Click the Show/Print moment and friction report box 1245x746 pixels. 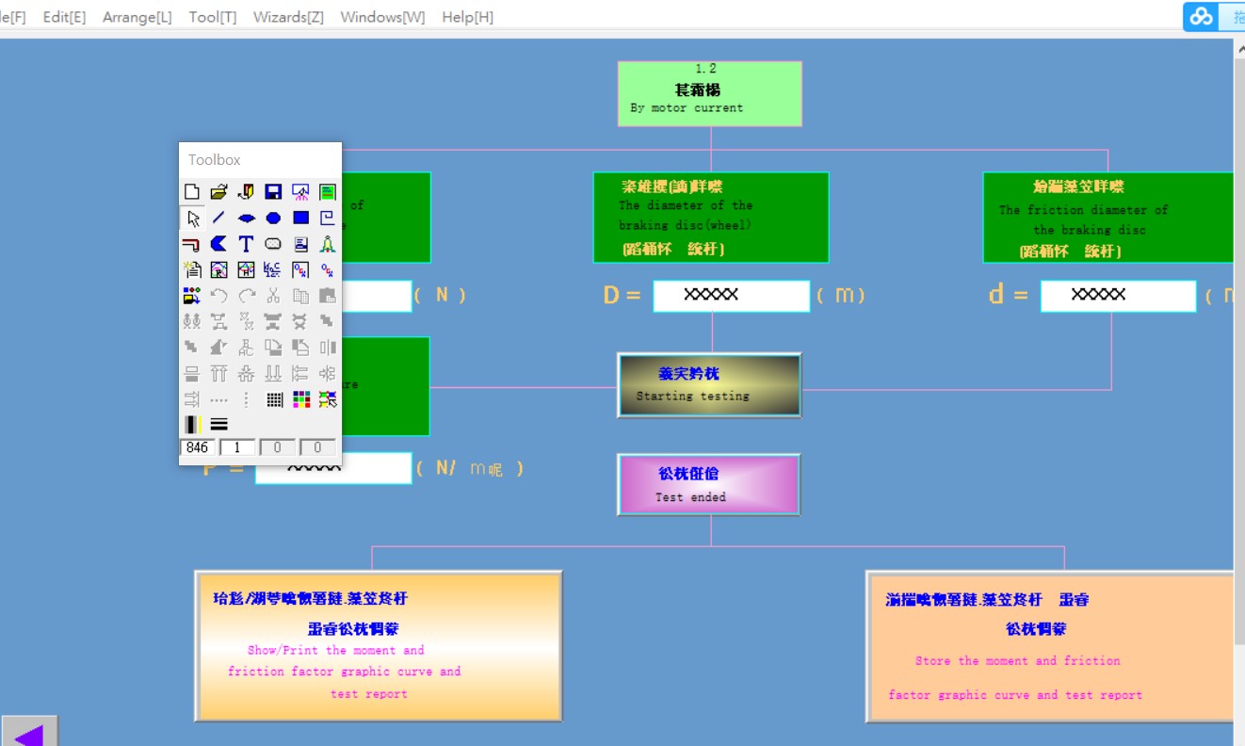(x=378, y=646)
